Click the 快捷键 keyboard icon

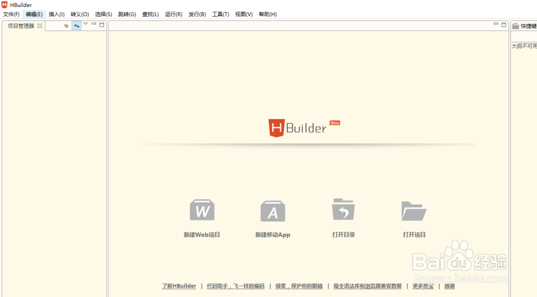pos(516,26)
